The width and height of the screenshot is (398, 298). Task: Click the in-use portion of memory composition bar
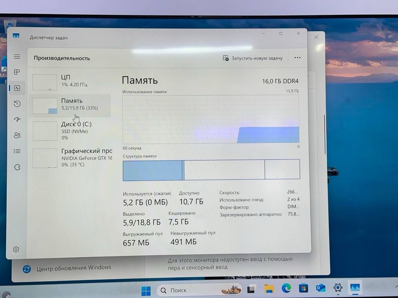coord(152,171)
